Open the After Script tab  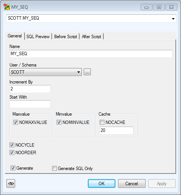[x=91, y=37]
